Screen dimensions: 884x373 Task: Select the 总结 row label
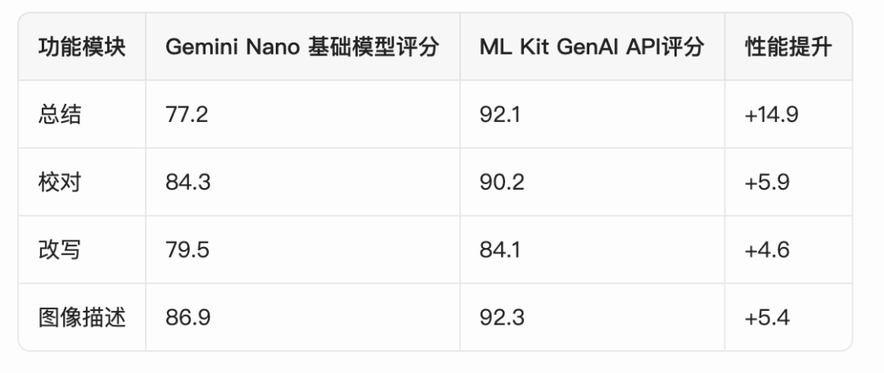[60, 114]
